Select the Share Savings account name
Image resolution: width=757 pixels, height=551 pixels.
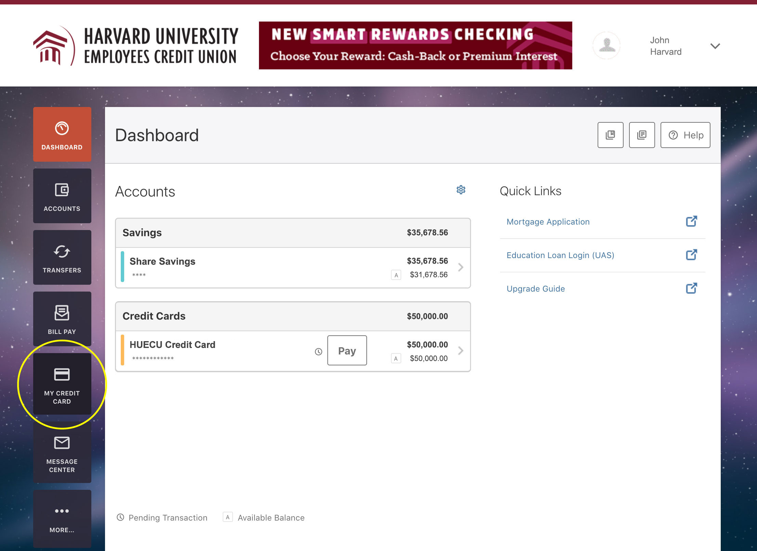pyautogui.click(x=162, y=261)
